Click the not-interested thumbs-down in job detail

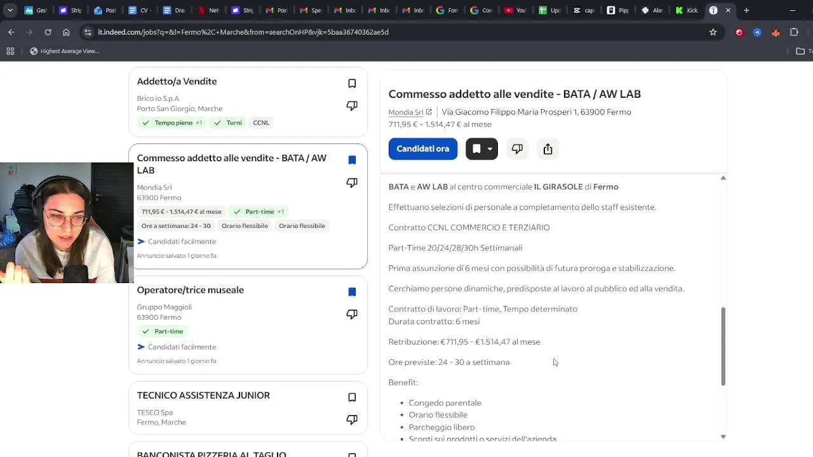click(x=517, y=149)
